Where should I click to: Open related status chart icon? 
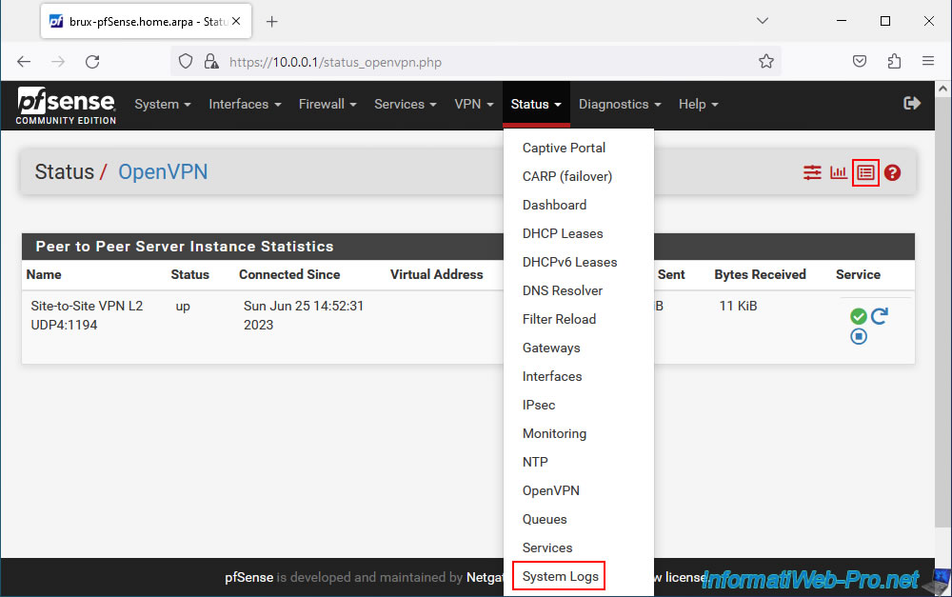839,173
